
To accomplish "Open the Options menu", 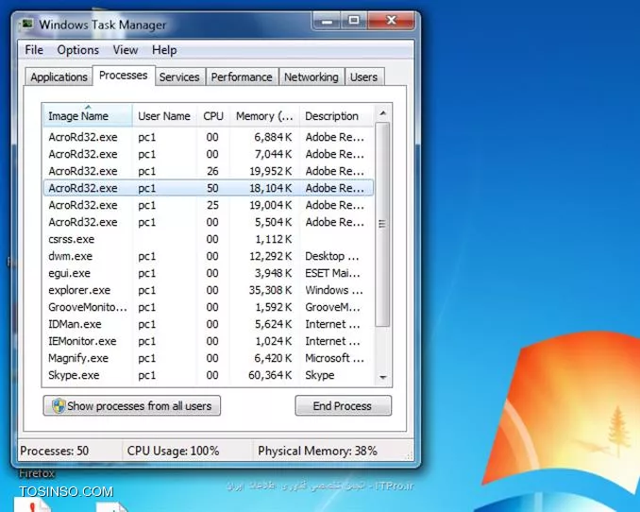I will (x=78, y=50).
